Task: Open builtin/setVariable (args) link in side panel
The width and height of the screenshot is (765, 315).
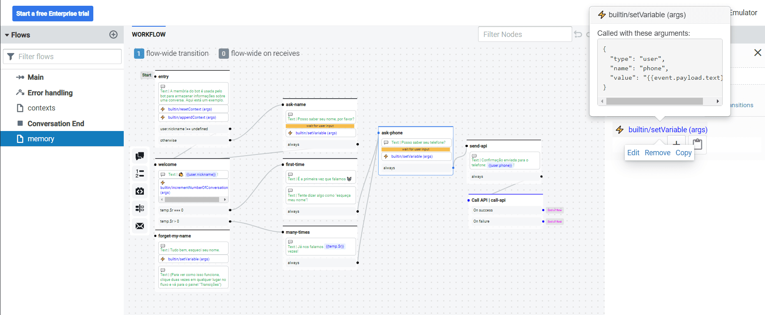Action: (x=668, y=130)
